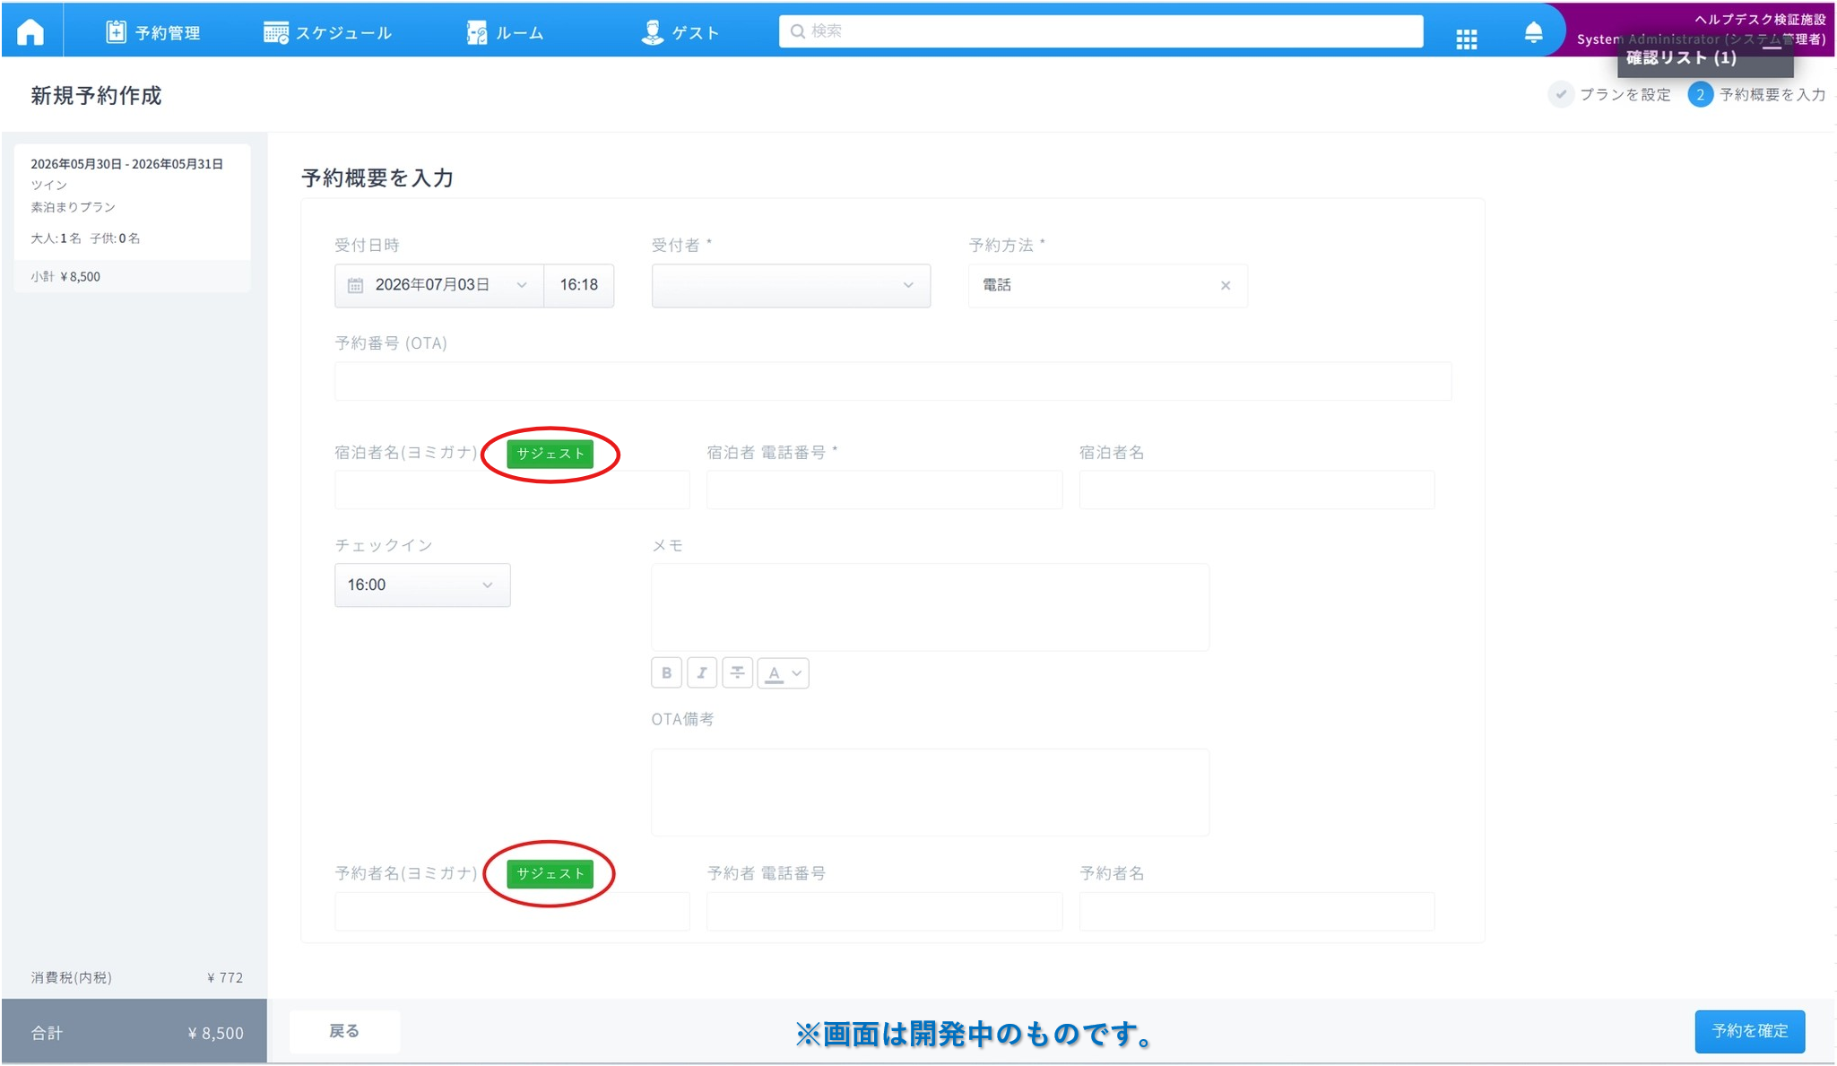
Task: Open the スケジュール menu
Action: coord(327,33)
